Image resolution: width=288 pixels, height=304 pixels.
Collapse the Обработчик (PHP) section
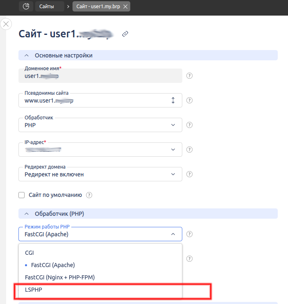[27, 213]
